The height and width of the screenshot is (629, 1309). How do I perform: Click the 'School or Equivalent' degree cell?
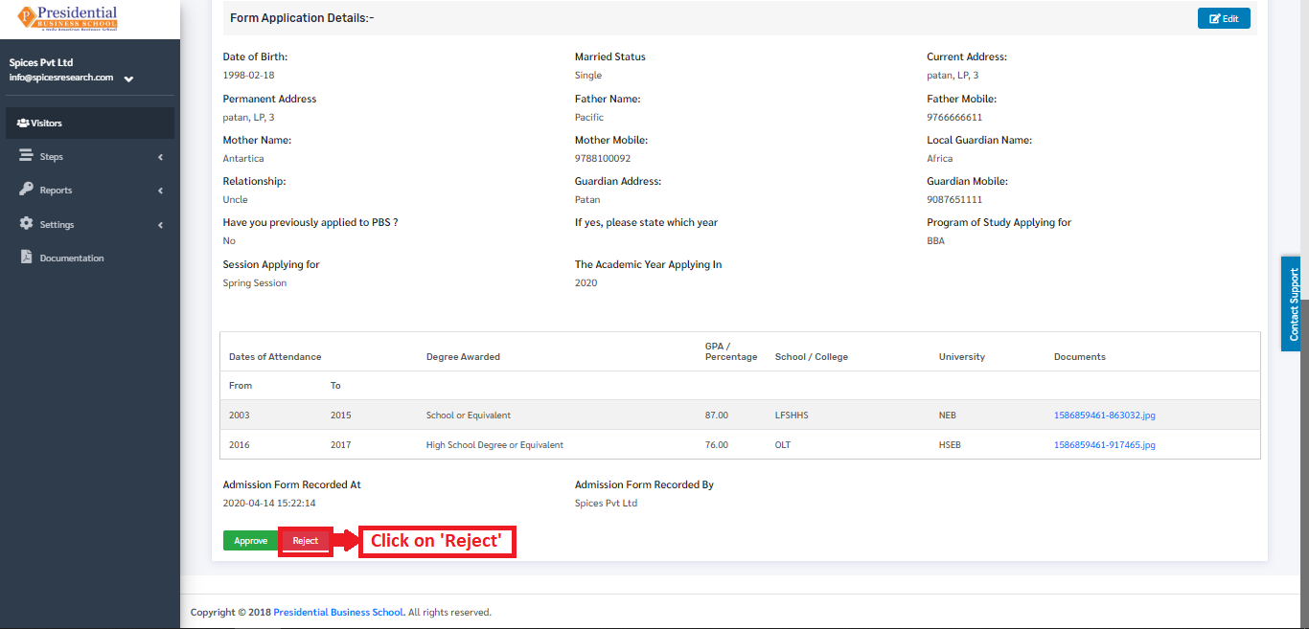point(469,416)
